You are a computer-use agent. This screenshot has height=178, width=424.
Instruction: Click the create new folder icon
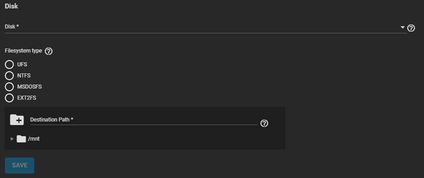click(17, 120)
